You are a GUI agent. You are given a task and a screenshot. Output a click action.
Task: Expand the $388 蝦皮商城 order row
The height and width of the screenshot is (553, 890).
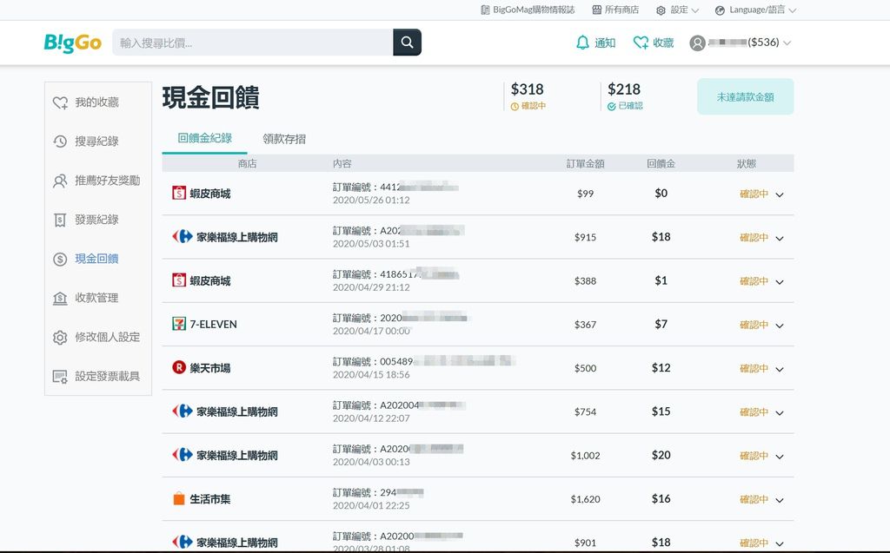pos(780,282)
